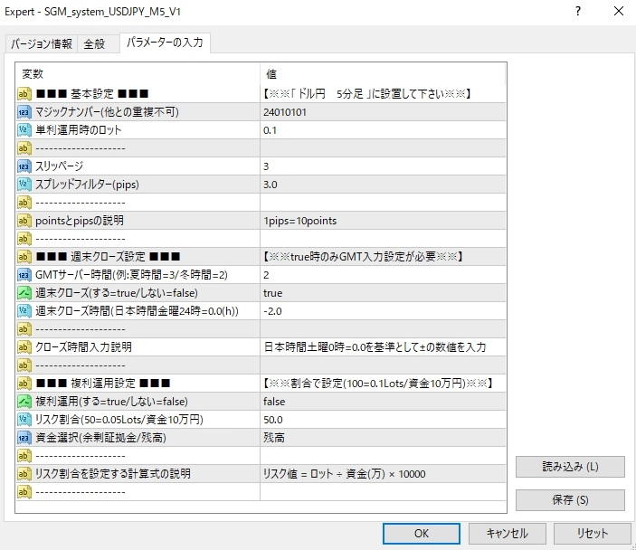Click the OK button
Image resolution: width=636 pixels, height=550 pixels.
422,533
